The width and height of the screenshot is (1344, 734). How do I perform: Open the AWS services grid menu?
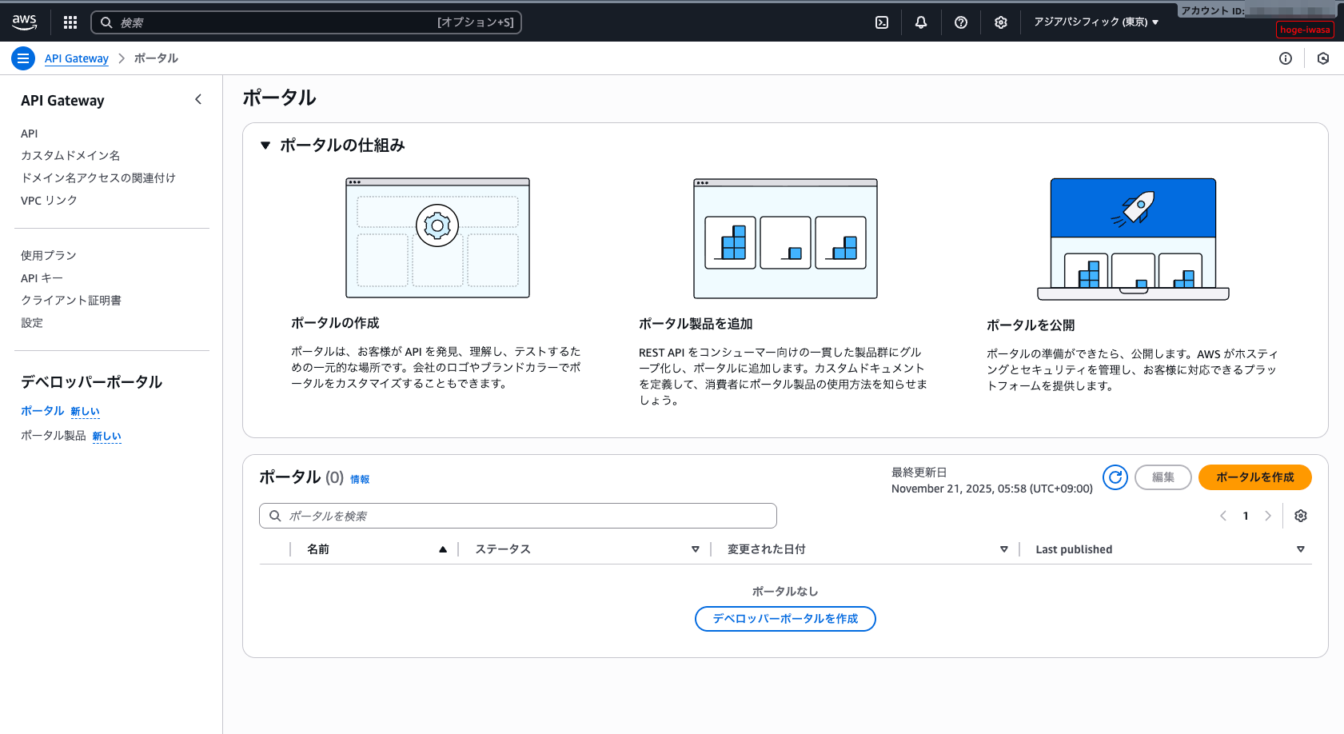70,22
